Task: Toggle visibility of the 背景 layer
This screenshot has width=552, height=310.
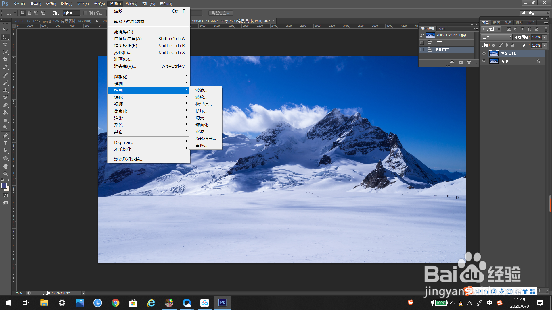Action: [x=484, y=61]
